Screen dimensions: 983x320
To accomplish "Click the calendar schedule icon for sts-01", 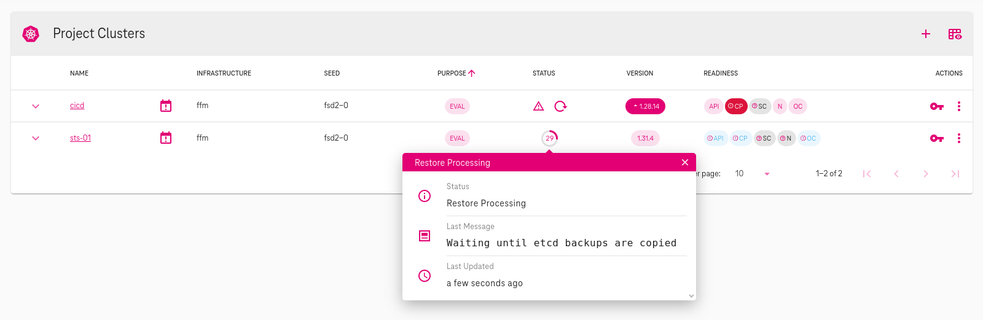I will point(166,138).
